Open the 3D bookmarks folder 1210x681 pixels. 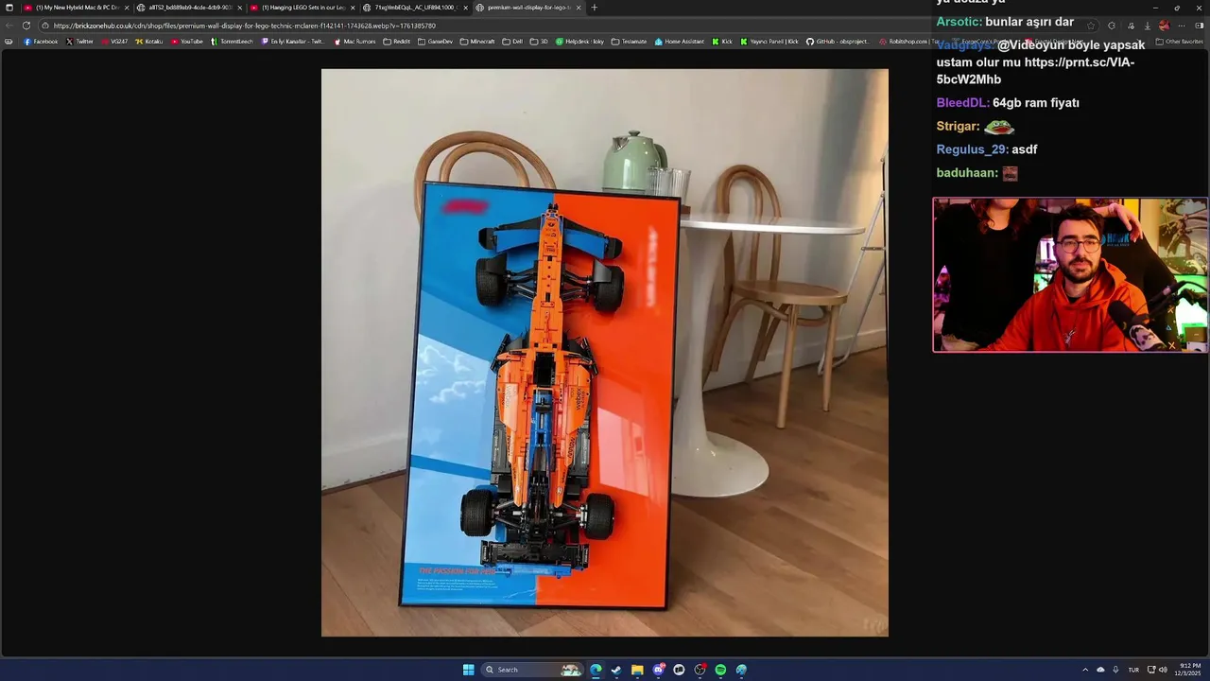[539, 42]
